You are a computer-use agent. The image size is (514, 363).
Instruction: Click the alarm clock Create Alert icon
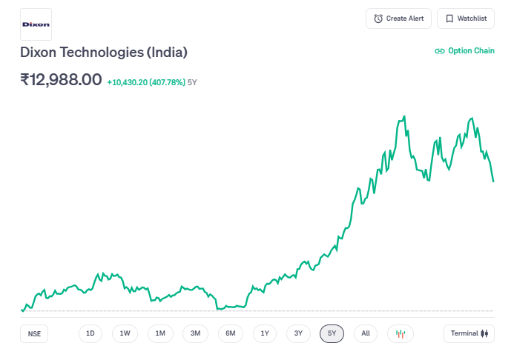[x=379, y=19]
